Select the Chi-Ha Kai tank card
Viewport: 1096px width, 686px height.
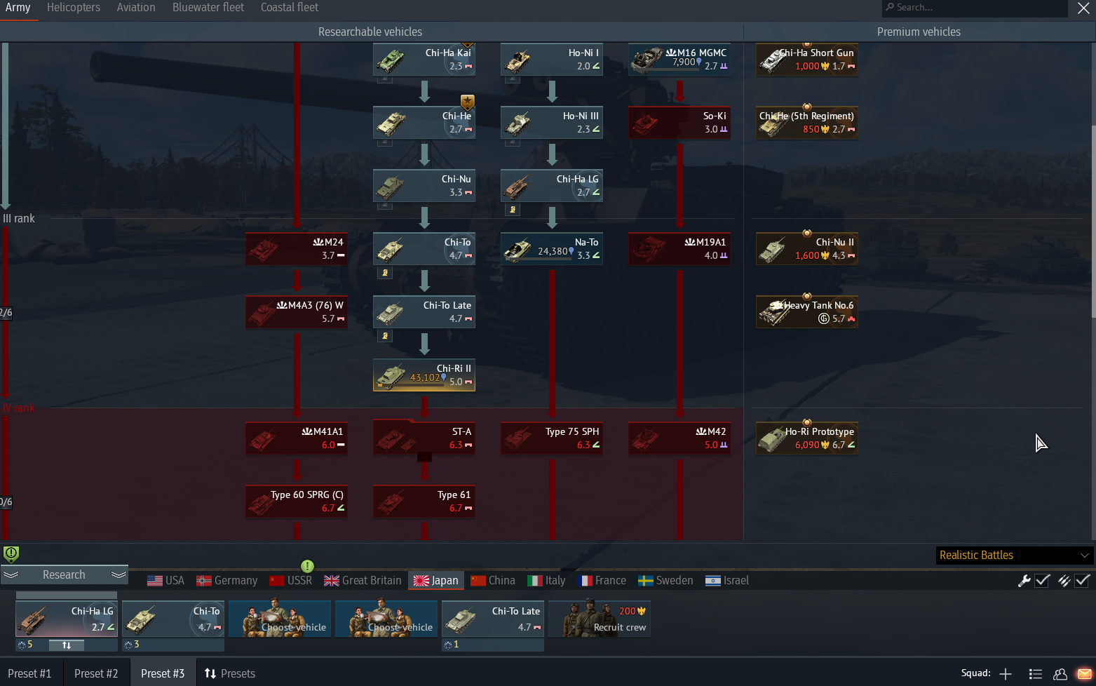pos(424,60)
